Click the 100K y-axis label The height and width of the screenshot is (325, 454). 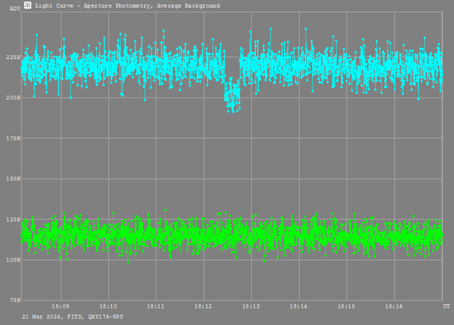(x=13, y=260)
